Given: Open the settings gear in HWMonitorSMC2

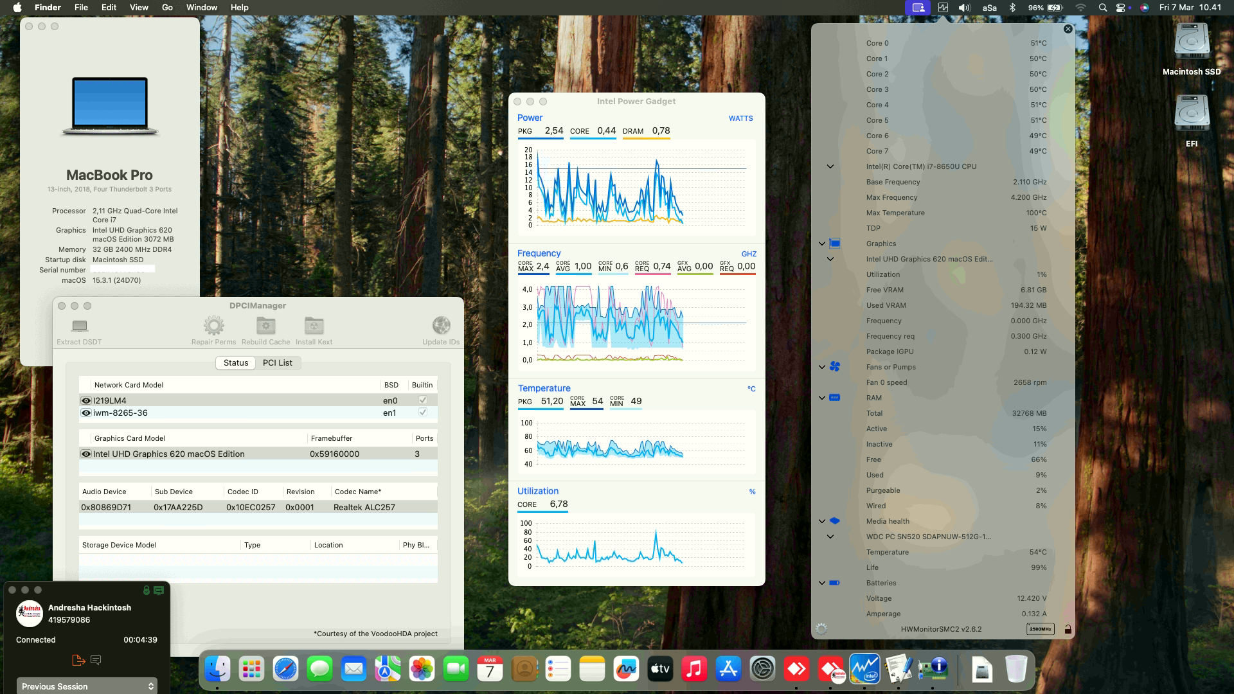Looking at the screenshot, I should 821,630.
